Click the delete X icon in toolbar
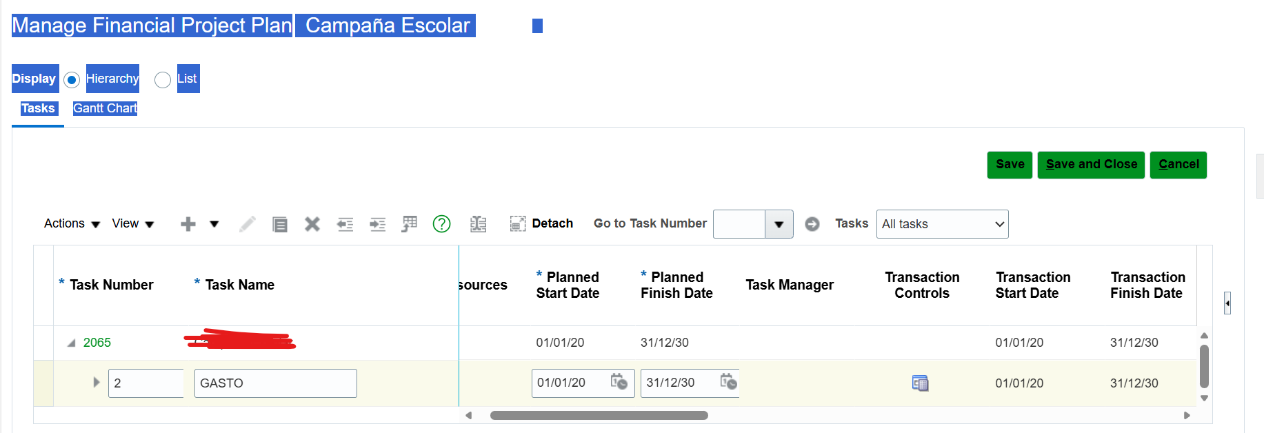This screenshot has width=1264, height=433. [x=312, y=224]
